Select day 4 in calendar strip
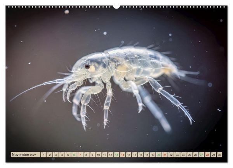 click(62, 155)
